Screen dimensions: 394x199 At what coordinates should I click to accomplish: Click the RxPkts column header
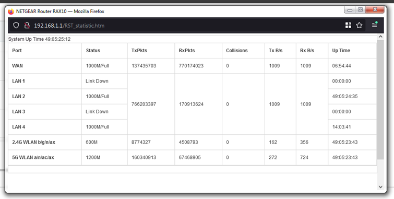click(x=187, y=50)
